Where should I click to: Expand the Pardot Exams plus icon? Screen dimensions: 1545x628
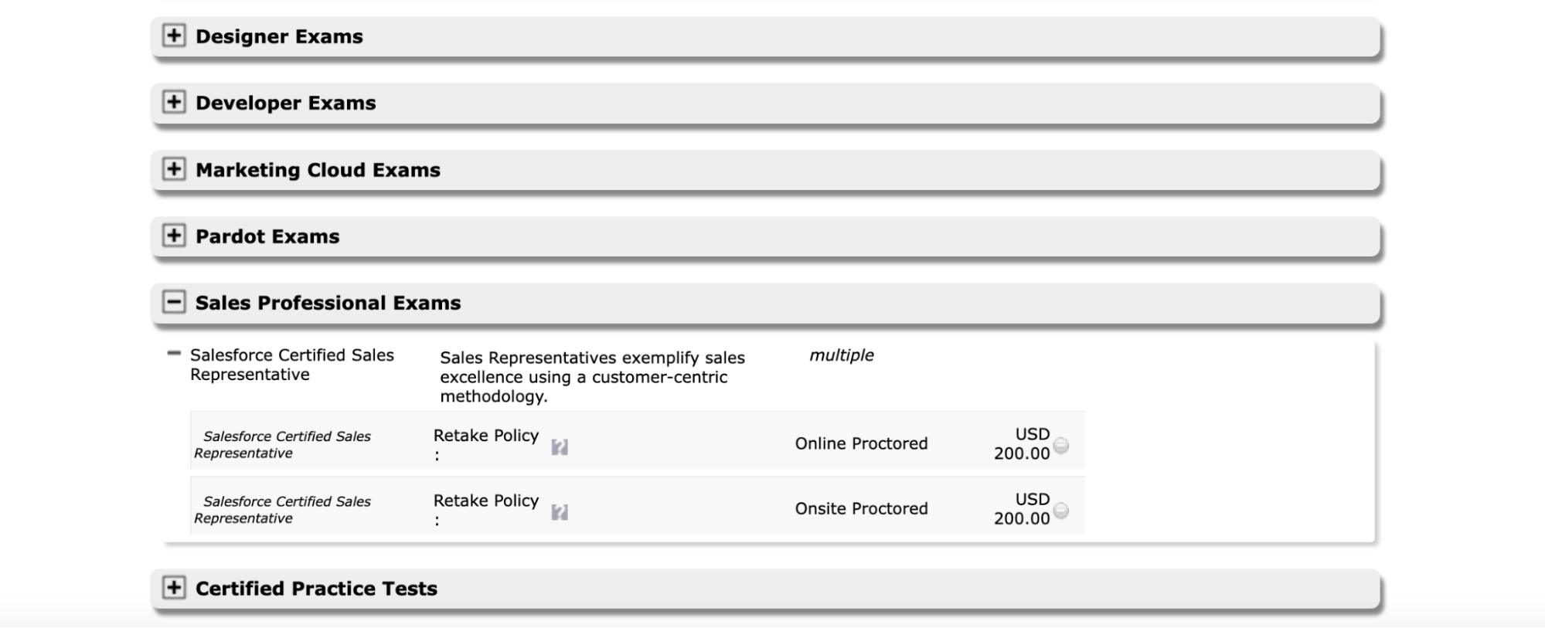tap(174, 236)
